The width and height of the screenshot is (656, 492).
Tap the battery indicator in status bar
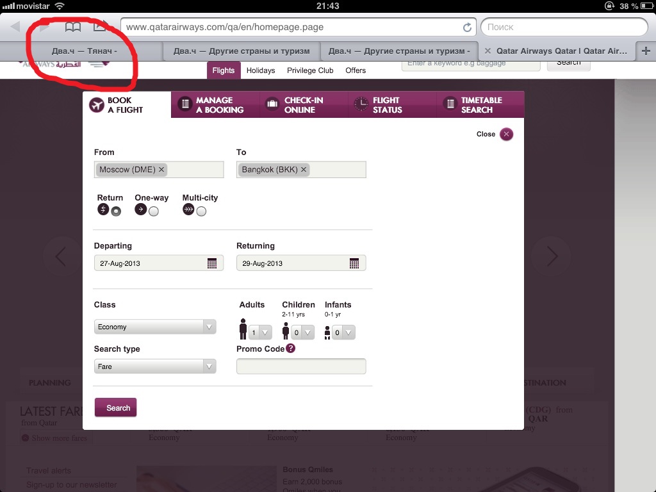click(x=647, y=6)
